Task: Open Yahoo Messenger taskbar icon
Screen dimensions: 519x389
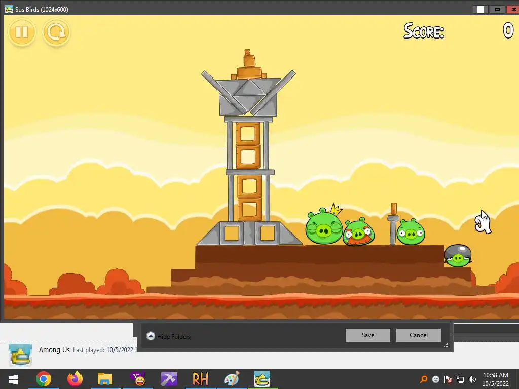Action: point(138,379)
